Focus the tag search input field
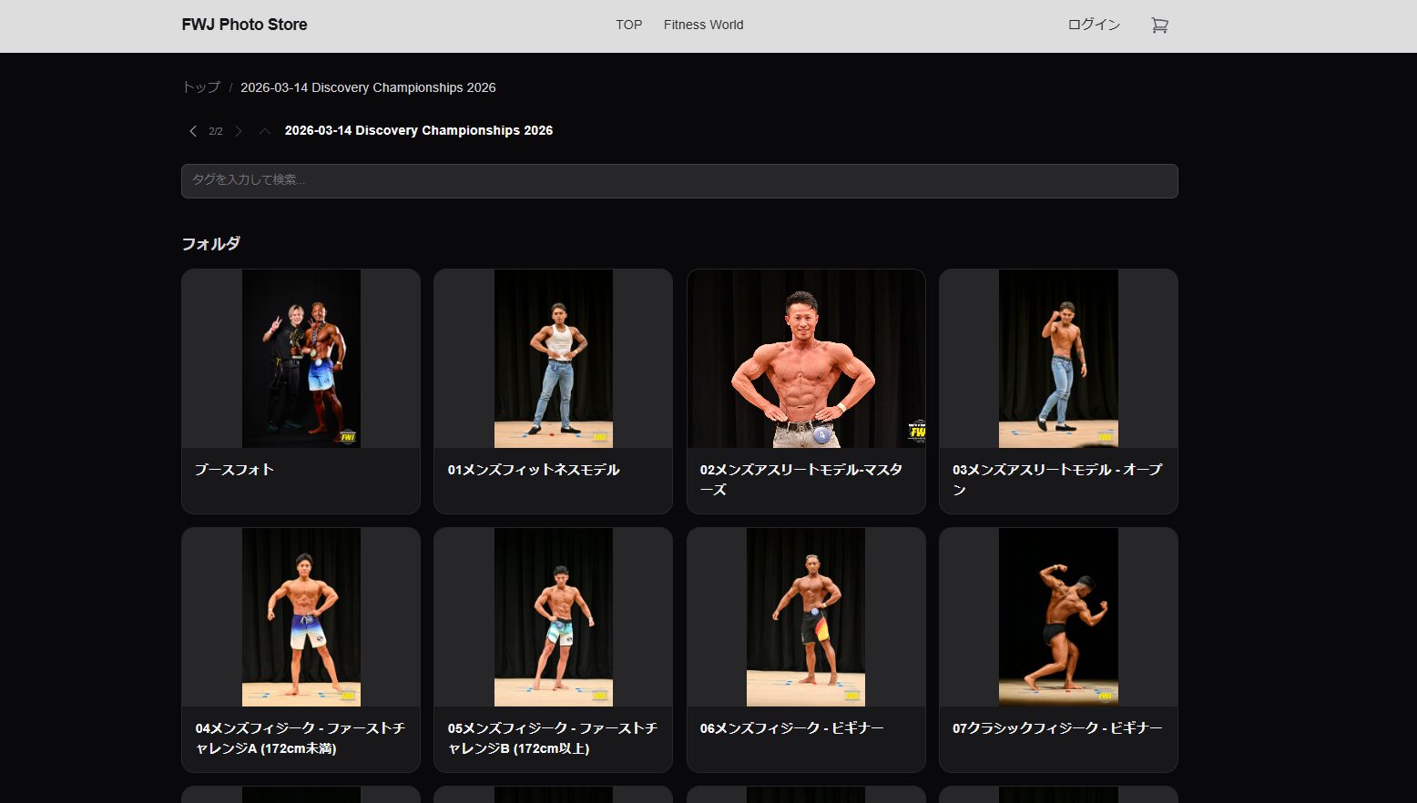 [679, 180]
